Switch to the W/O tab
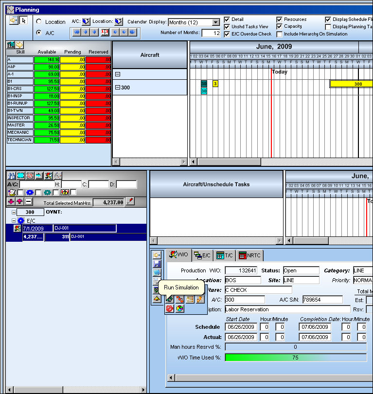This screenshot has height=394, width=373. [x=179, y=255]
